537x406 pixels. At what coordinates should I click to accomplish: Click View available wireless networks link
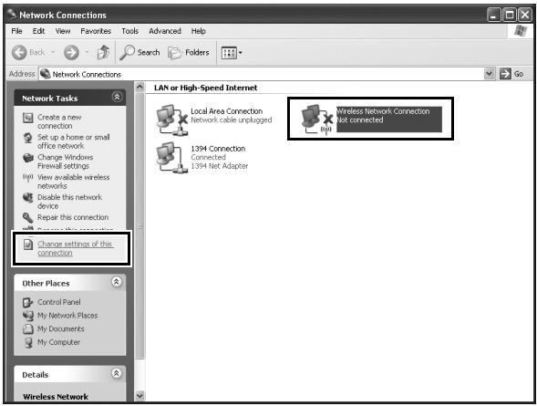click(x=73, y=182)
